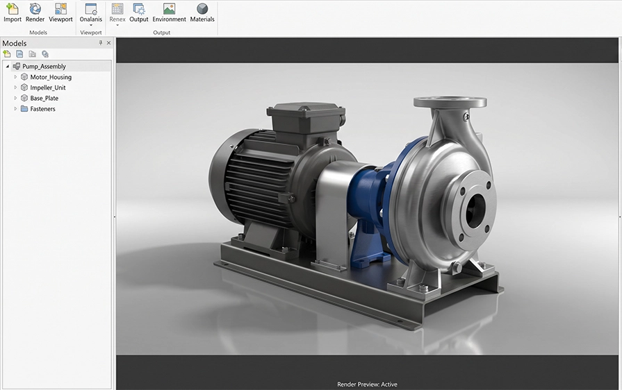Click the blue document icon in Models toolbar
Viewport: 622px width, 390px height.
(19, 54)
